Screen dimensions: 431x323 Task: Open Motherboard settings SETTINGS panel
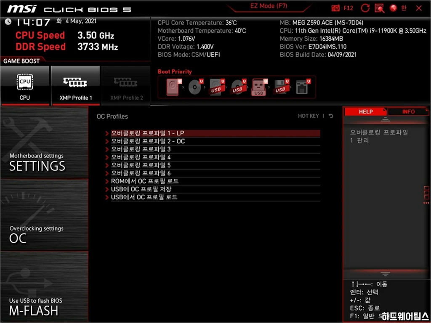pyautogui.click(x=44, y=142)
